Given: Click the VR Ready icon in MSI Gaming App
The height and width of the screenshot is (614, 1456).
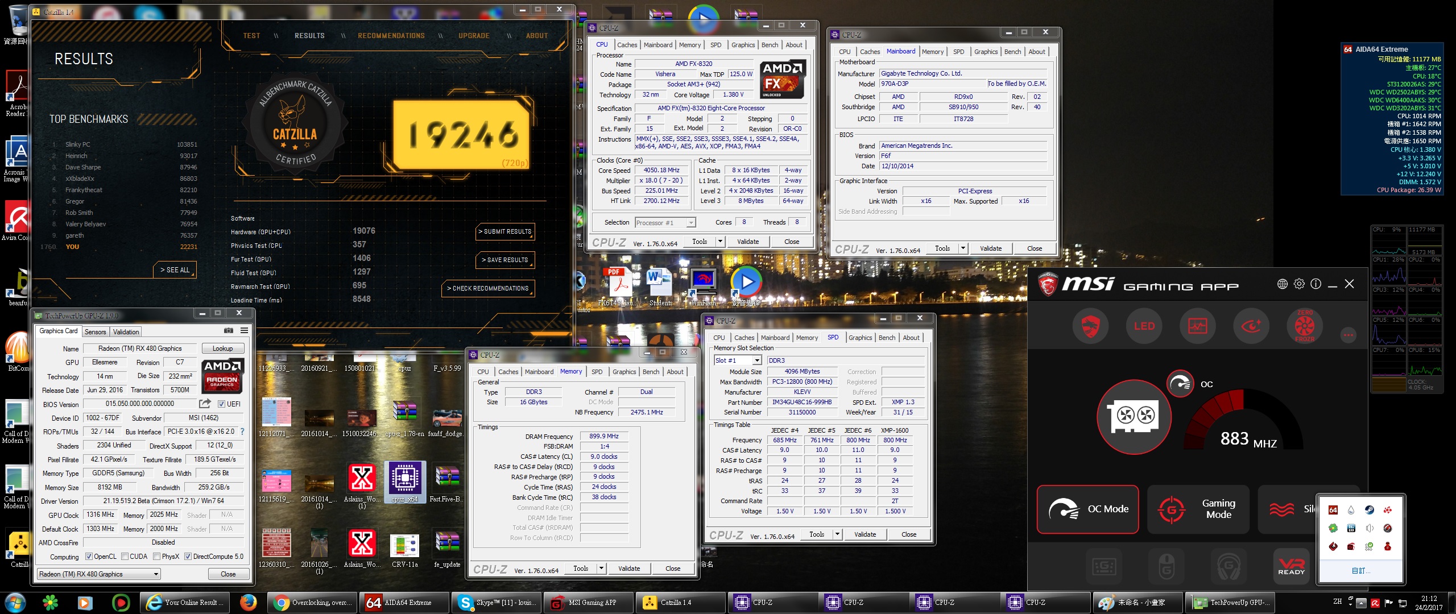Looking at the screenshot, I should pyautogui.click(x=1291, y=566).
